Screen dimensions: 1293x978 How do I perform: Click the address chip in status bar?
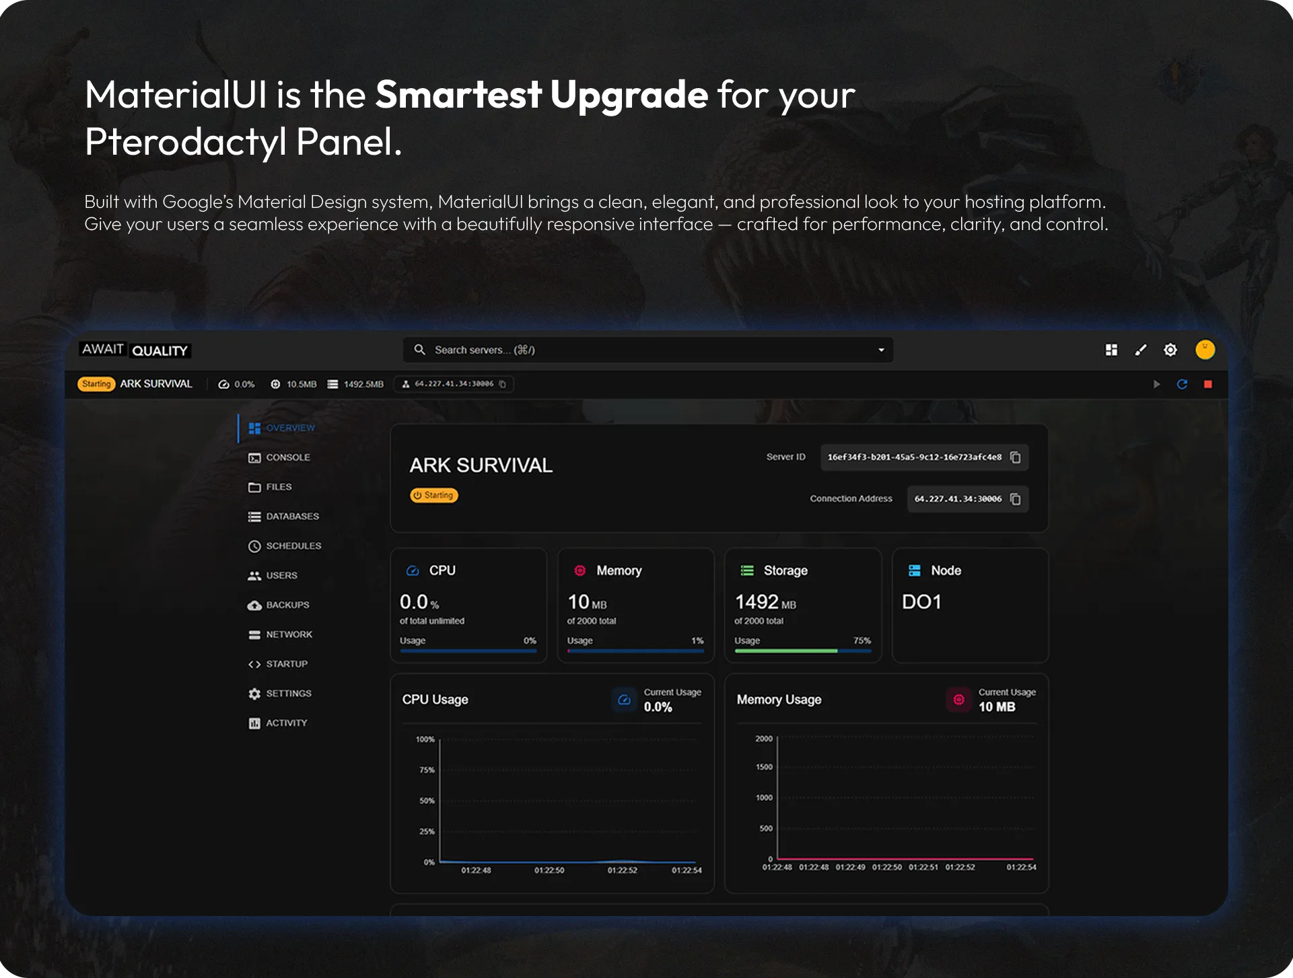click(x=454, y=384)
